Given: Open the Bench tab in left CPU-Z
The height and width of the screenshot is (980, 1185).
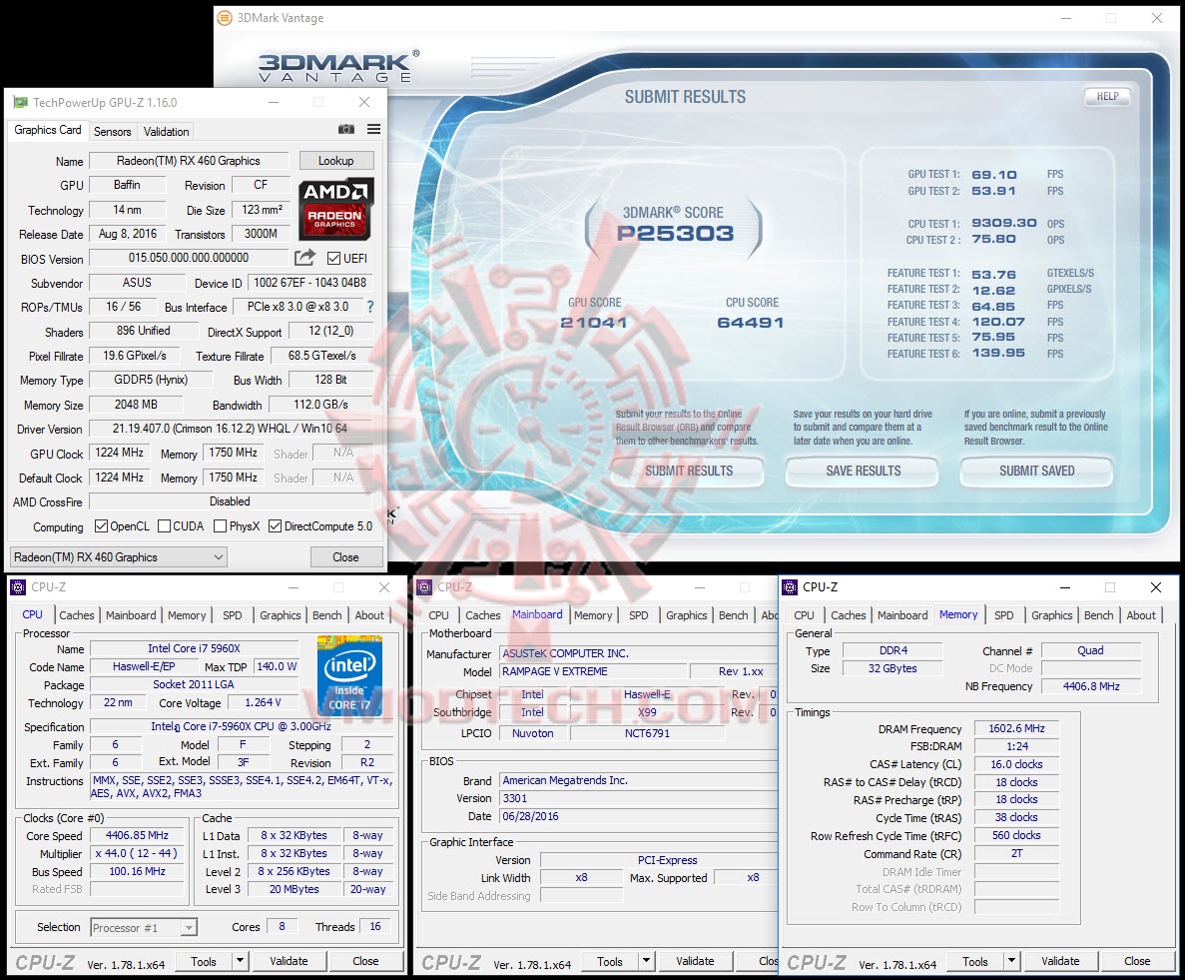Looking at the screenshot, I should pyautogui.click(x=327, y=615).
